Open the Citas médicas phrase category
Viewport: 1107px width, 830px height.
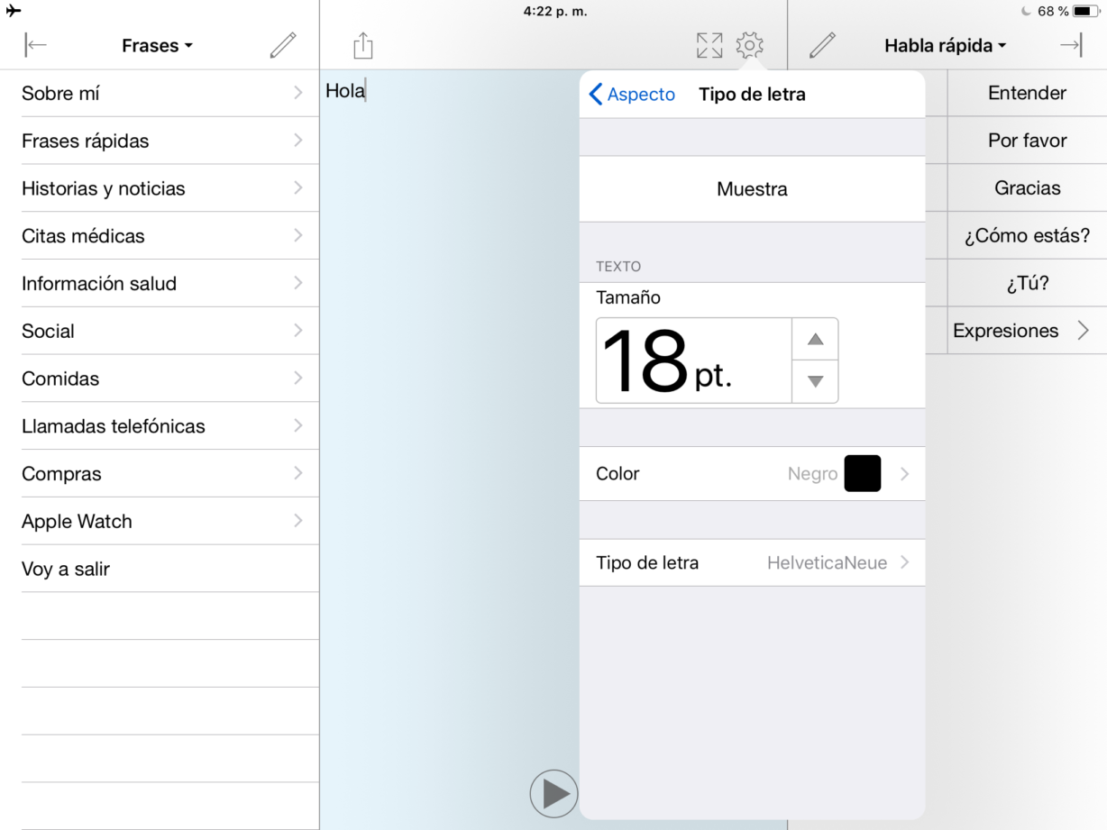pyautogui.click(x=162, y=236)
